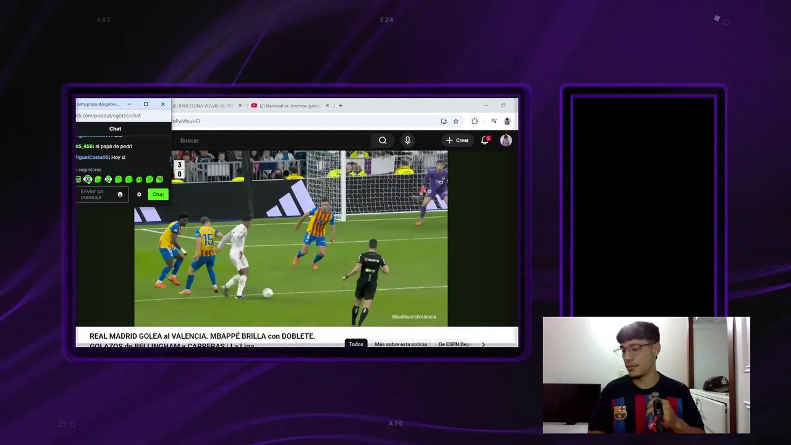This screenshot has width=791, height=445.
Task: Click the popout chat address bar
Action: pyautogui.click(x=122, y=116)
